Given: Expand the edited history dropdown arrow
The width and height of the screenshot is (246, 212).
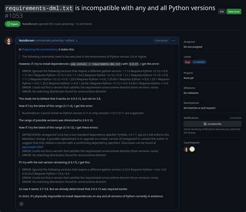Looking at the screenshot, I should (76, 41).
